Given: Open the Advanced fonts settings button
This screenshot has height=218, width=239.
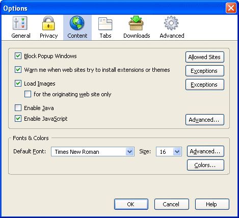Looking at the screenshot, I should [205, 151].
